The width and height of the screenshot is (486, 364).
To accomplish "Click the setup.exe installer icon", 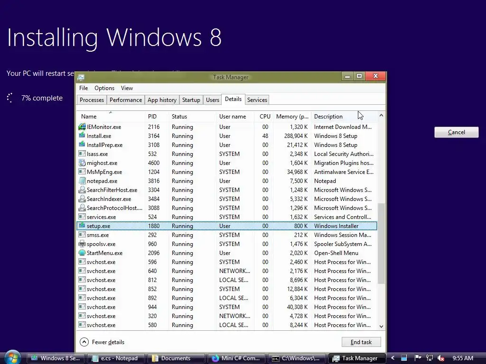I will (x=82, y=225).
